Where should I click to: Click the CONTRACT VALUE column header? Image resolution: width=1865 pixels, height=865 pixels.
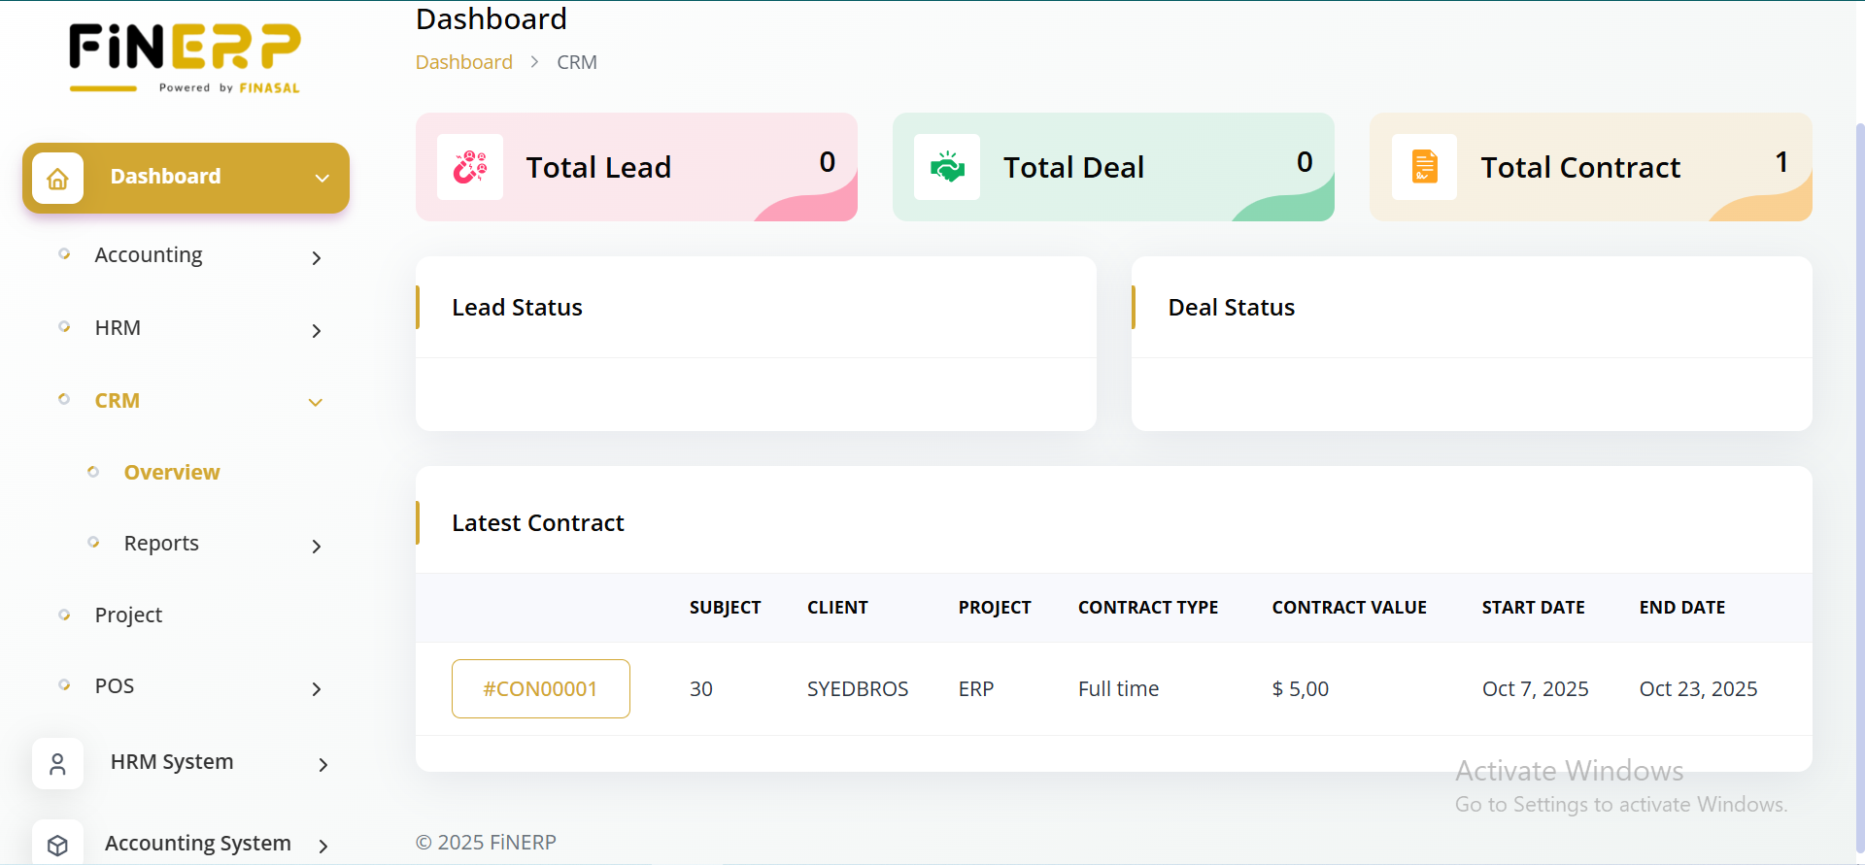pyautogui.click(x=1348, y=608)
